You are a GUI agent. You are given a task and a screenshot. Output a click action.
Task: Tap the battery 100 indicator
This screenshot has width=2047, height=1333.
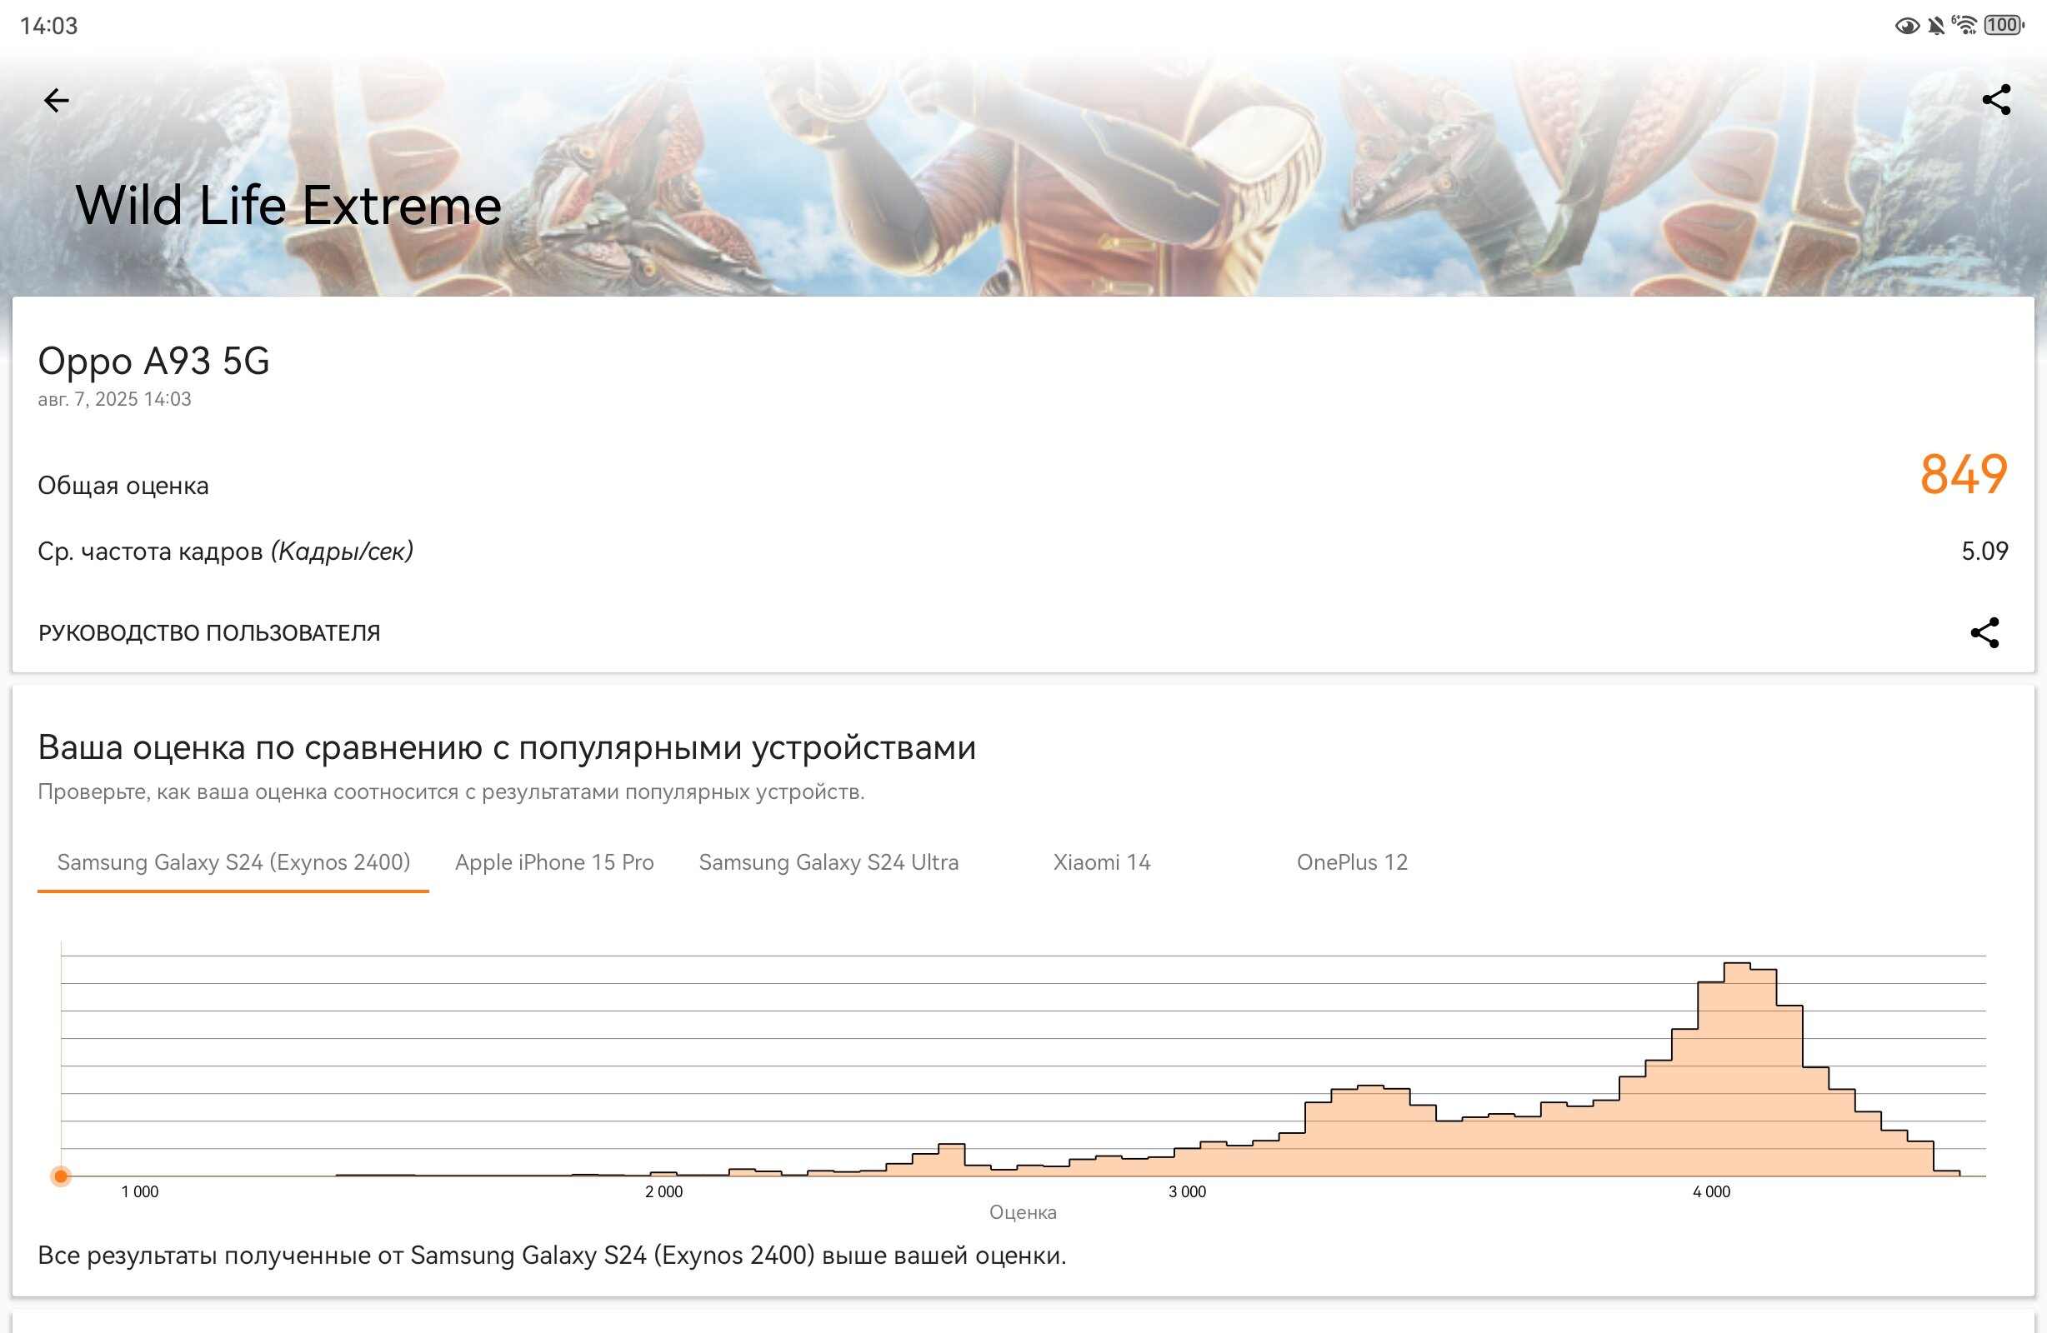2004,25
